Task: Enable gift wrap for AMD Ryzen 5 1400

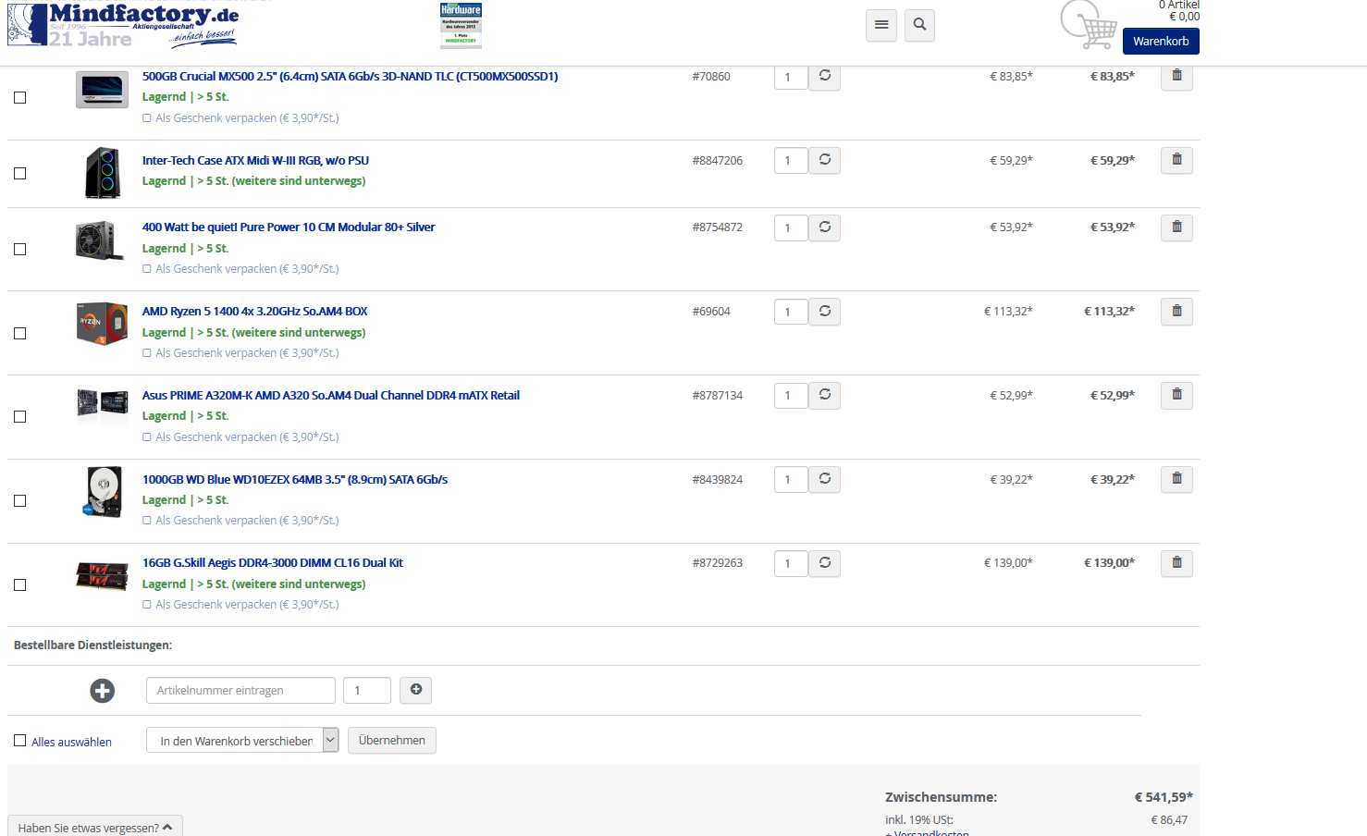Action: 147,353
